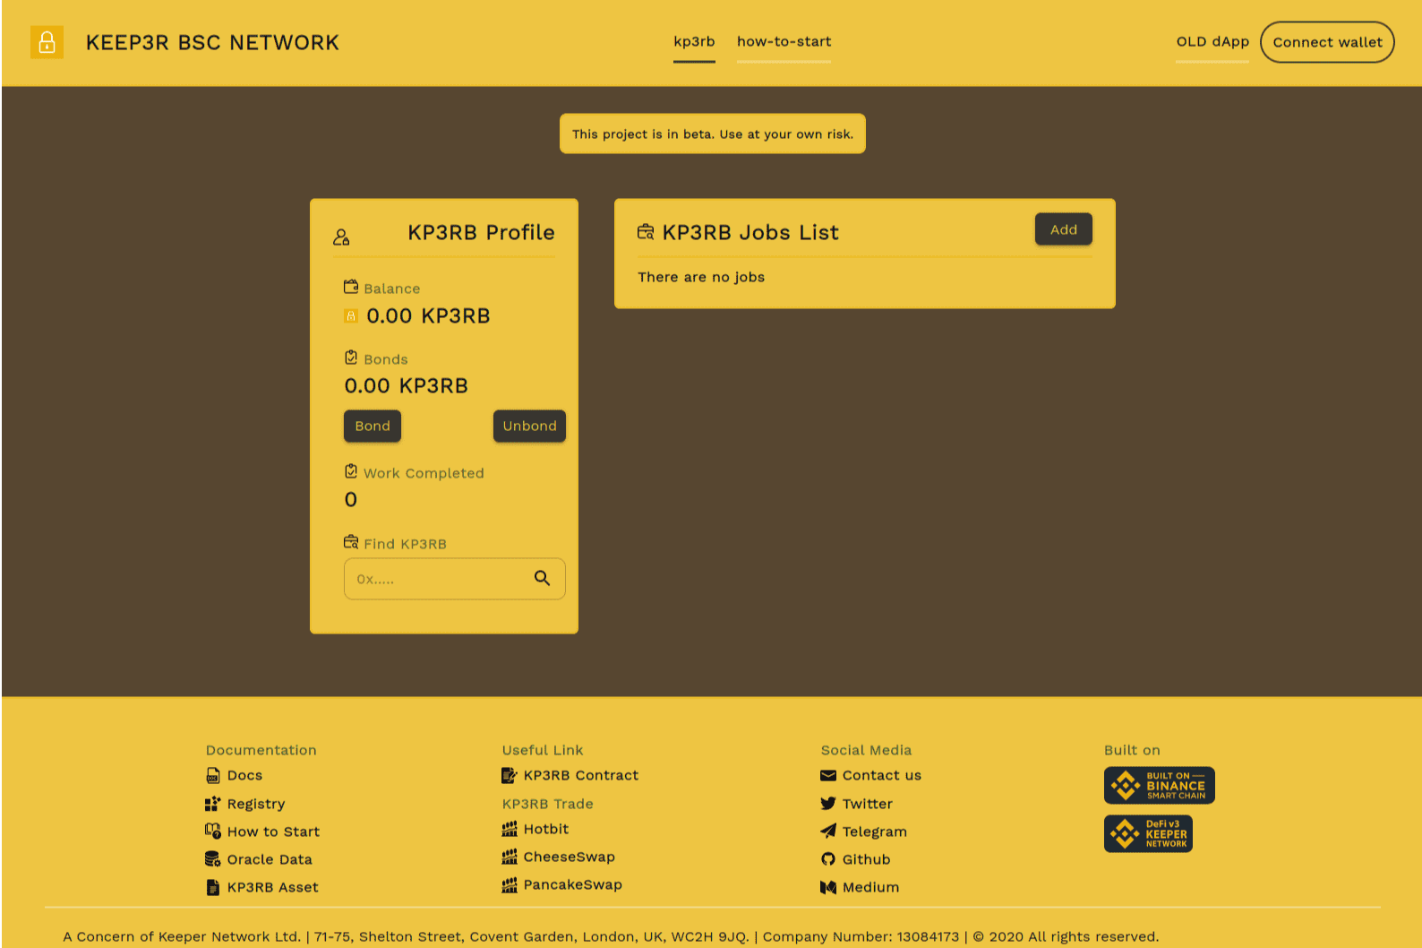Screen dimensions: 1422x948
Task: Click the Github octocat icon
Action: 828,858
